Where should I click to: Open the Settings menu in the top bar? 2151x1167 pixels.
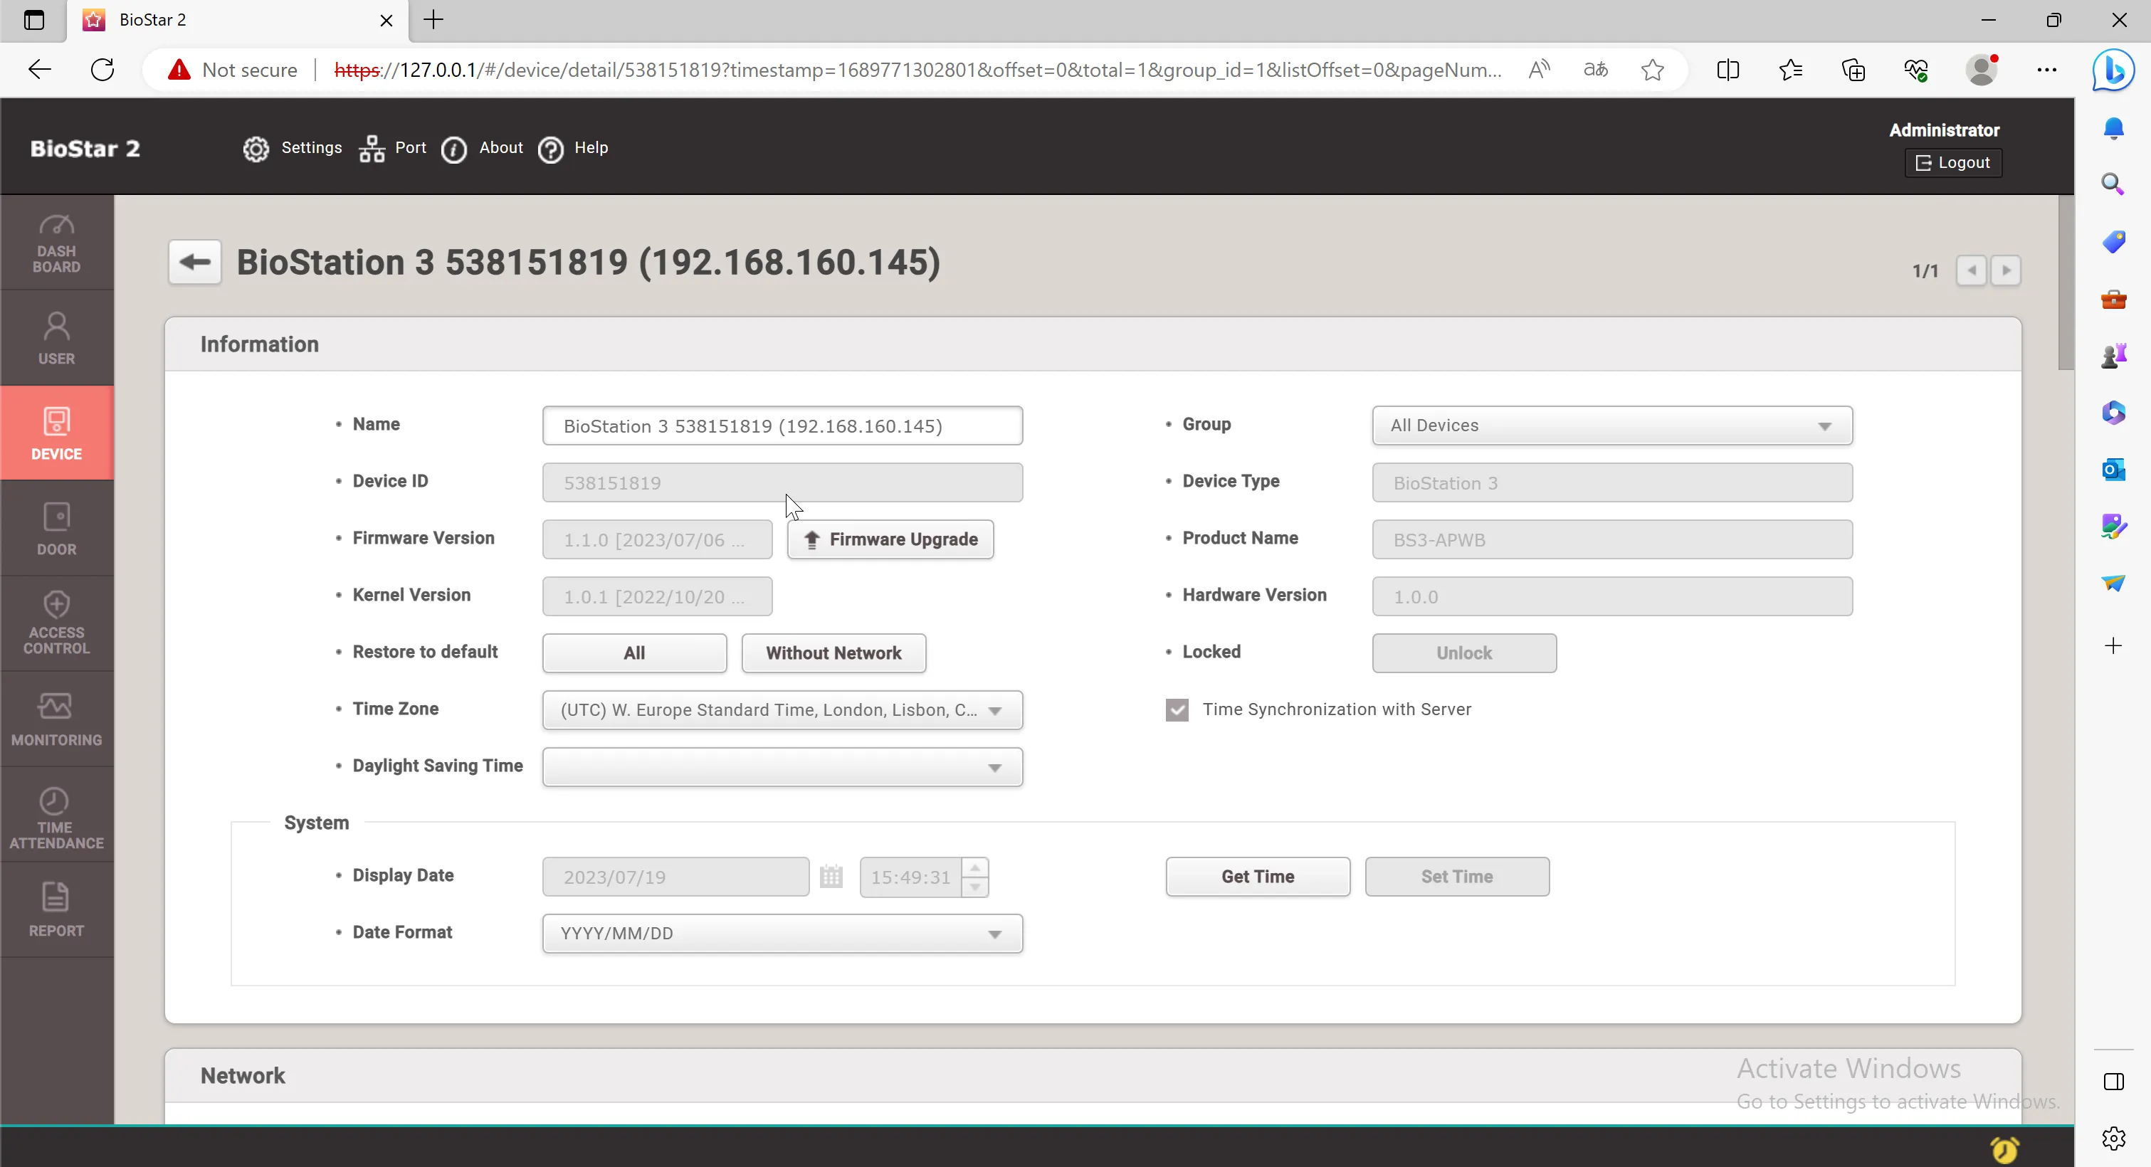(293, 148)
